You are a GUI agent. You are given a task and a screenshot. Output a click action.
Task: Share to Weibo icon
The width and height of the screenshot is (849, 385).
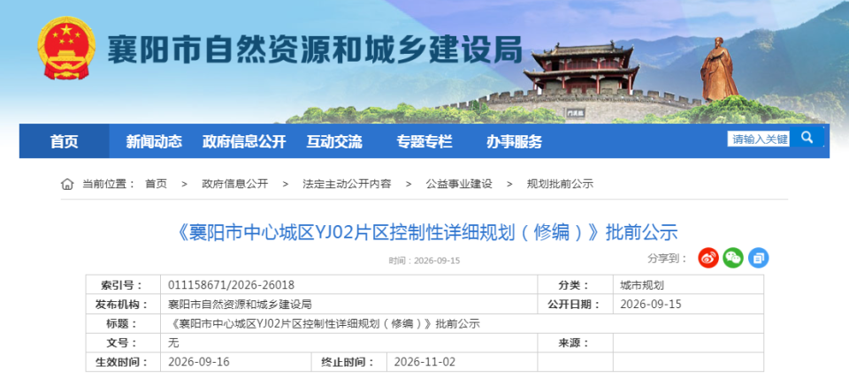(708, 258)
